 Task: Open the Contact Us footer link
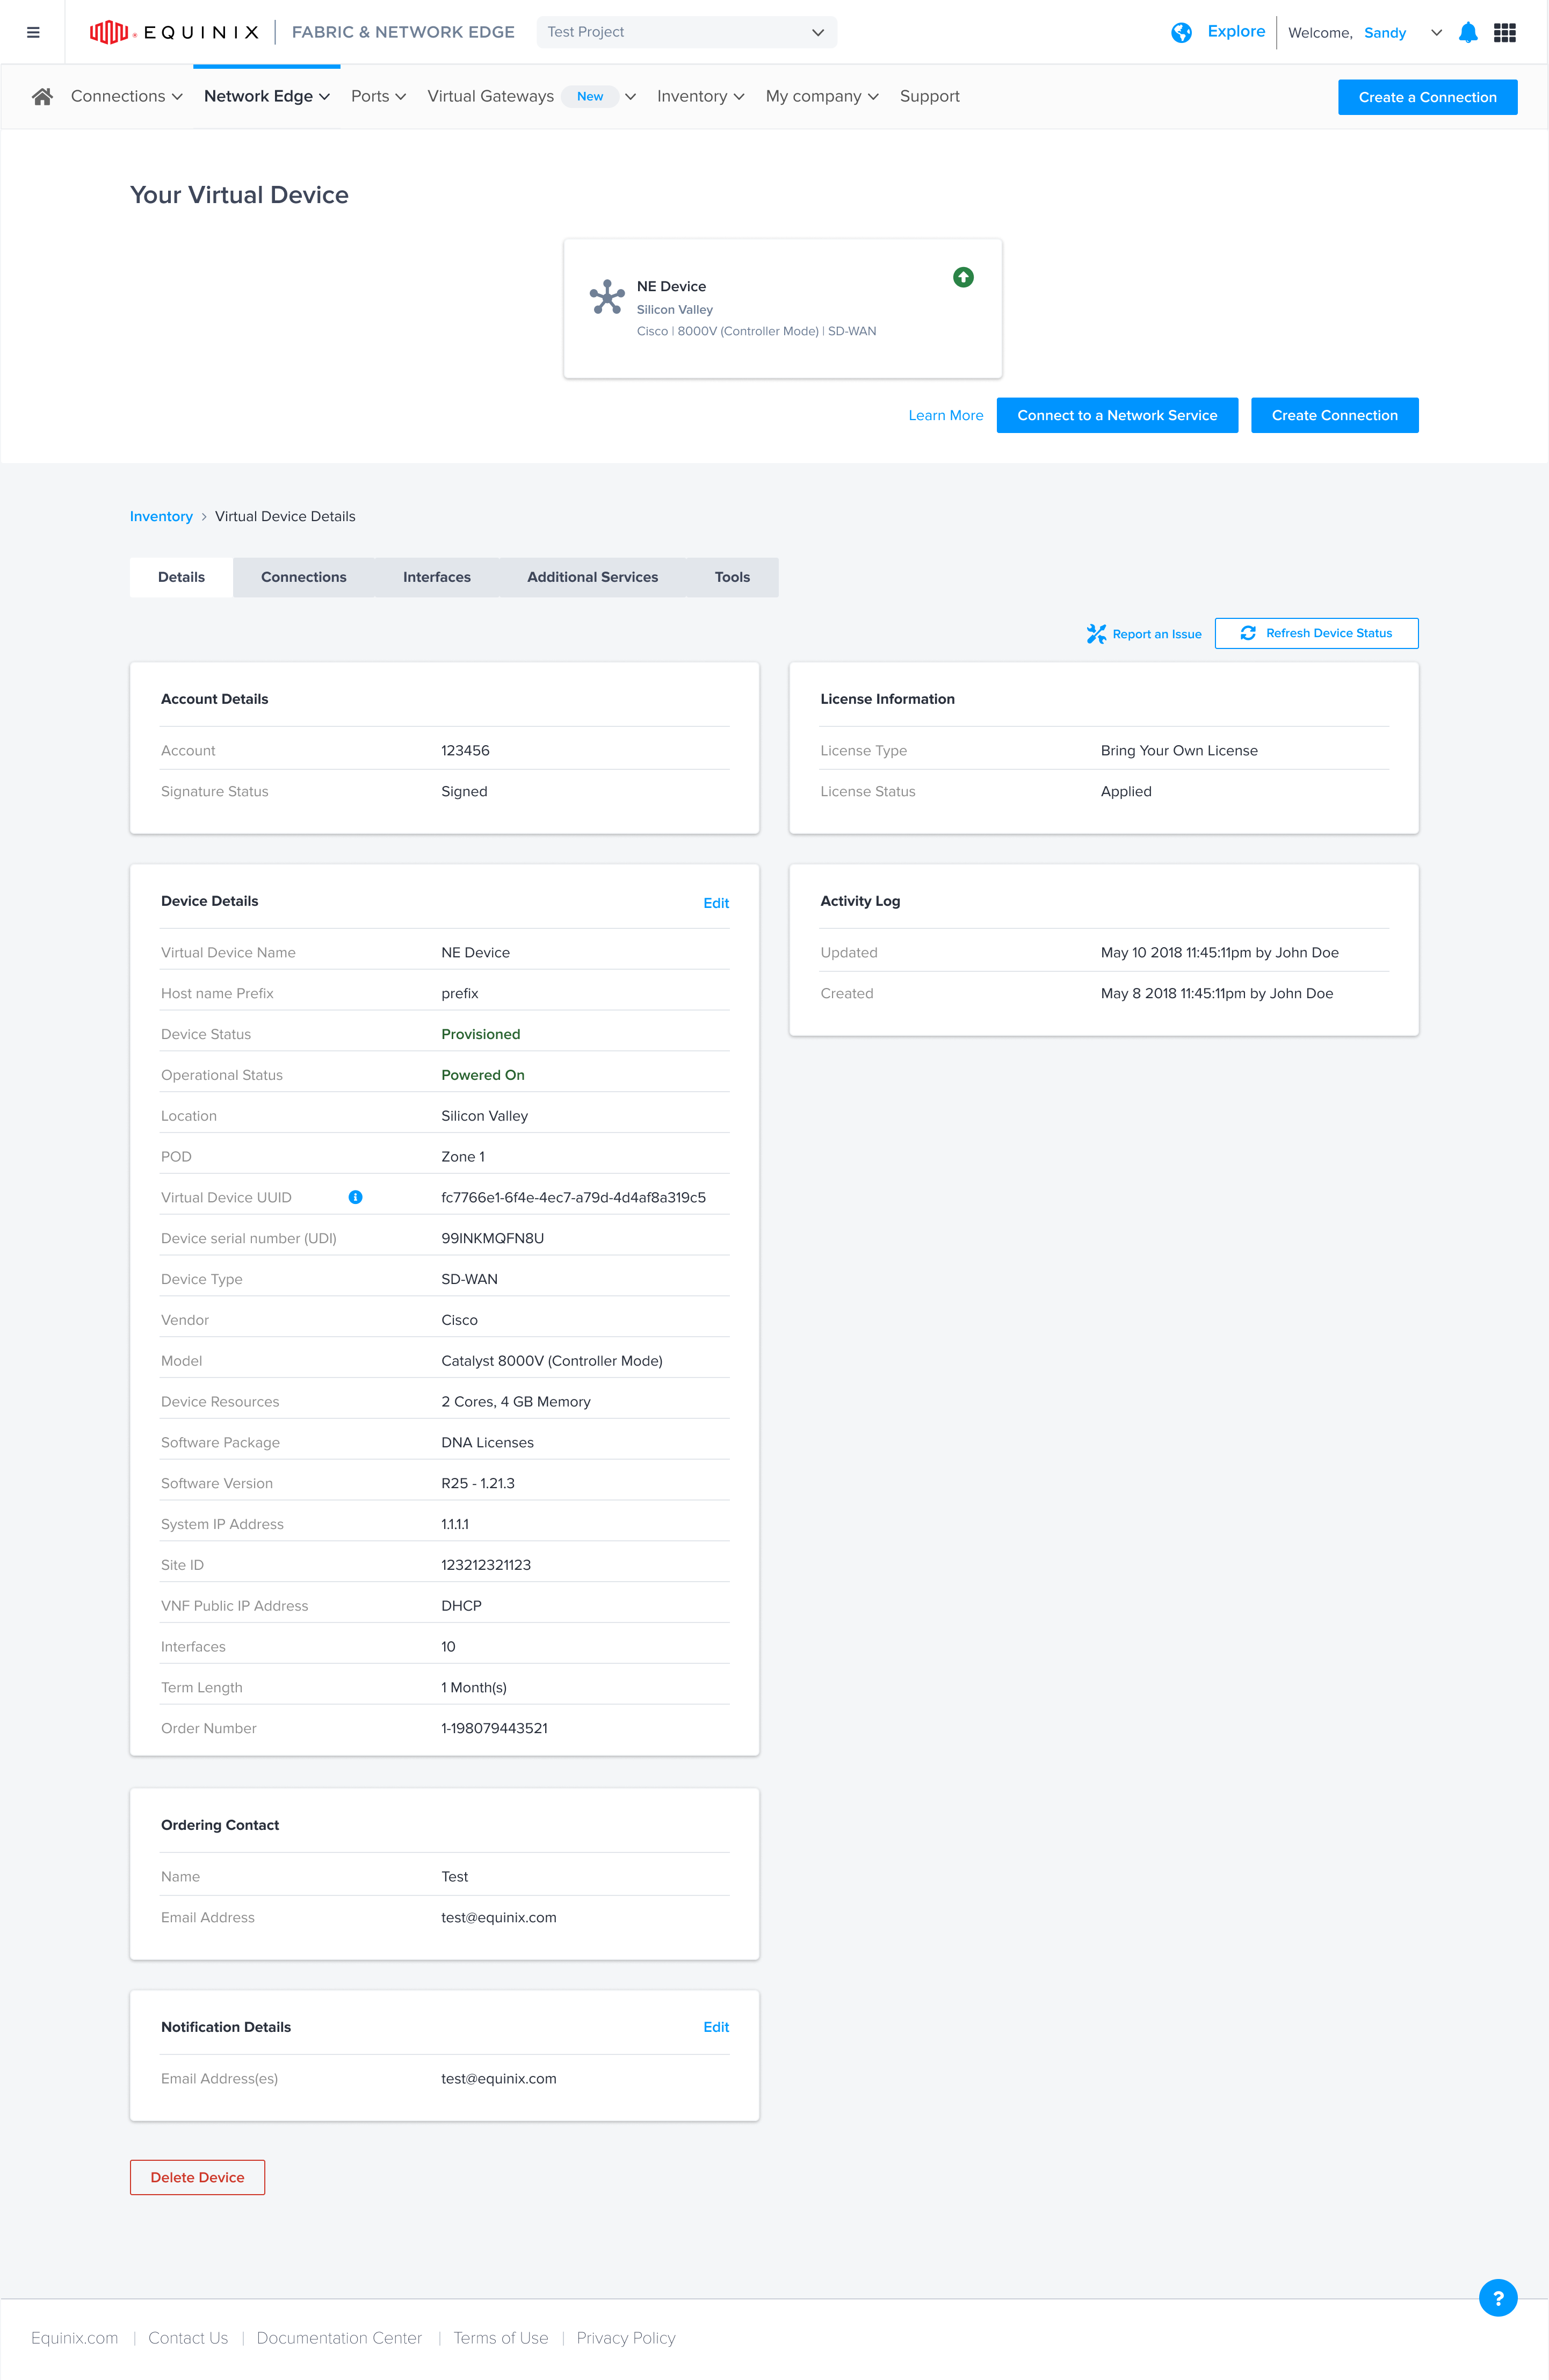pyautogui.click(x=188, y=2338)
